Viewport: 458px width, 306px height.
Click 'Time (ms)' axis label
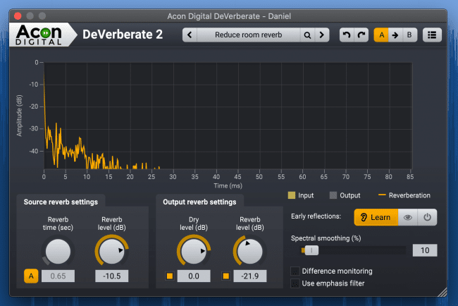(228, 186)
